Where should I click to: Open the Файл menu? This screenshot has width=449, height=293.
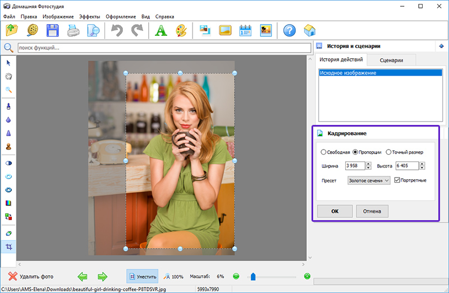point(9,17)
